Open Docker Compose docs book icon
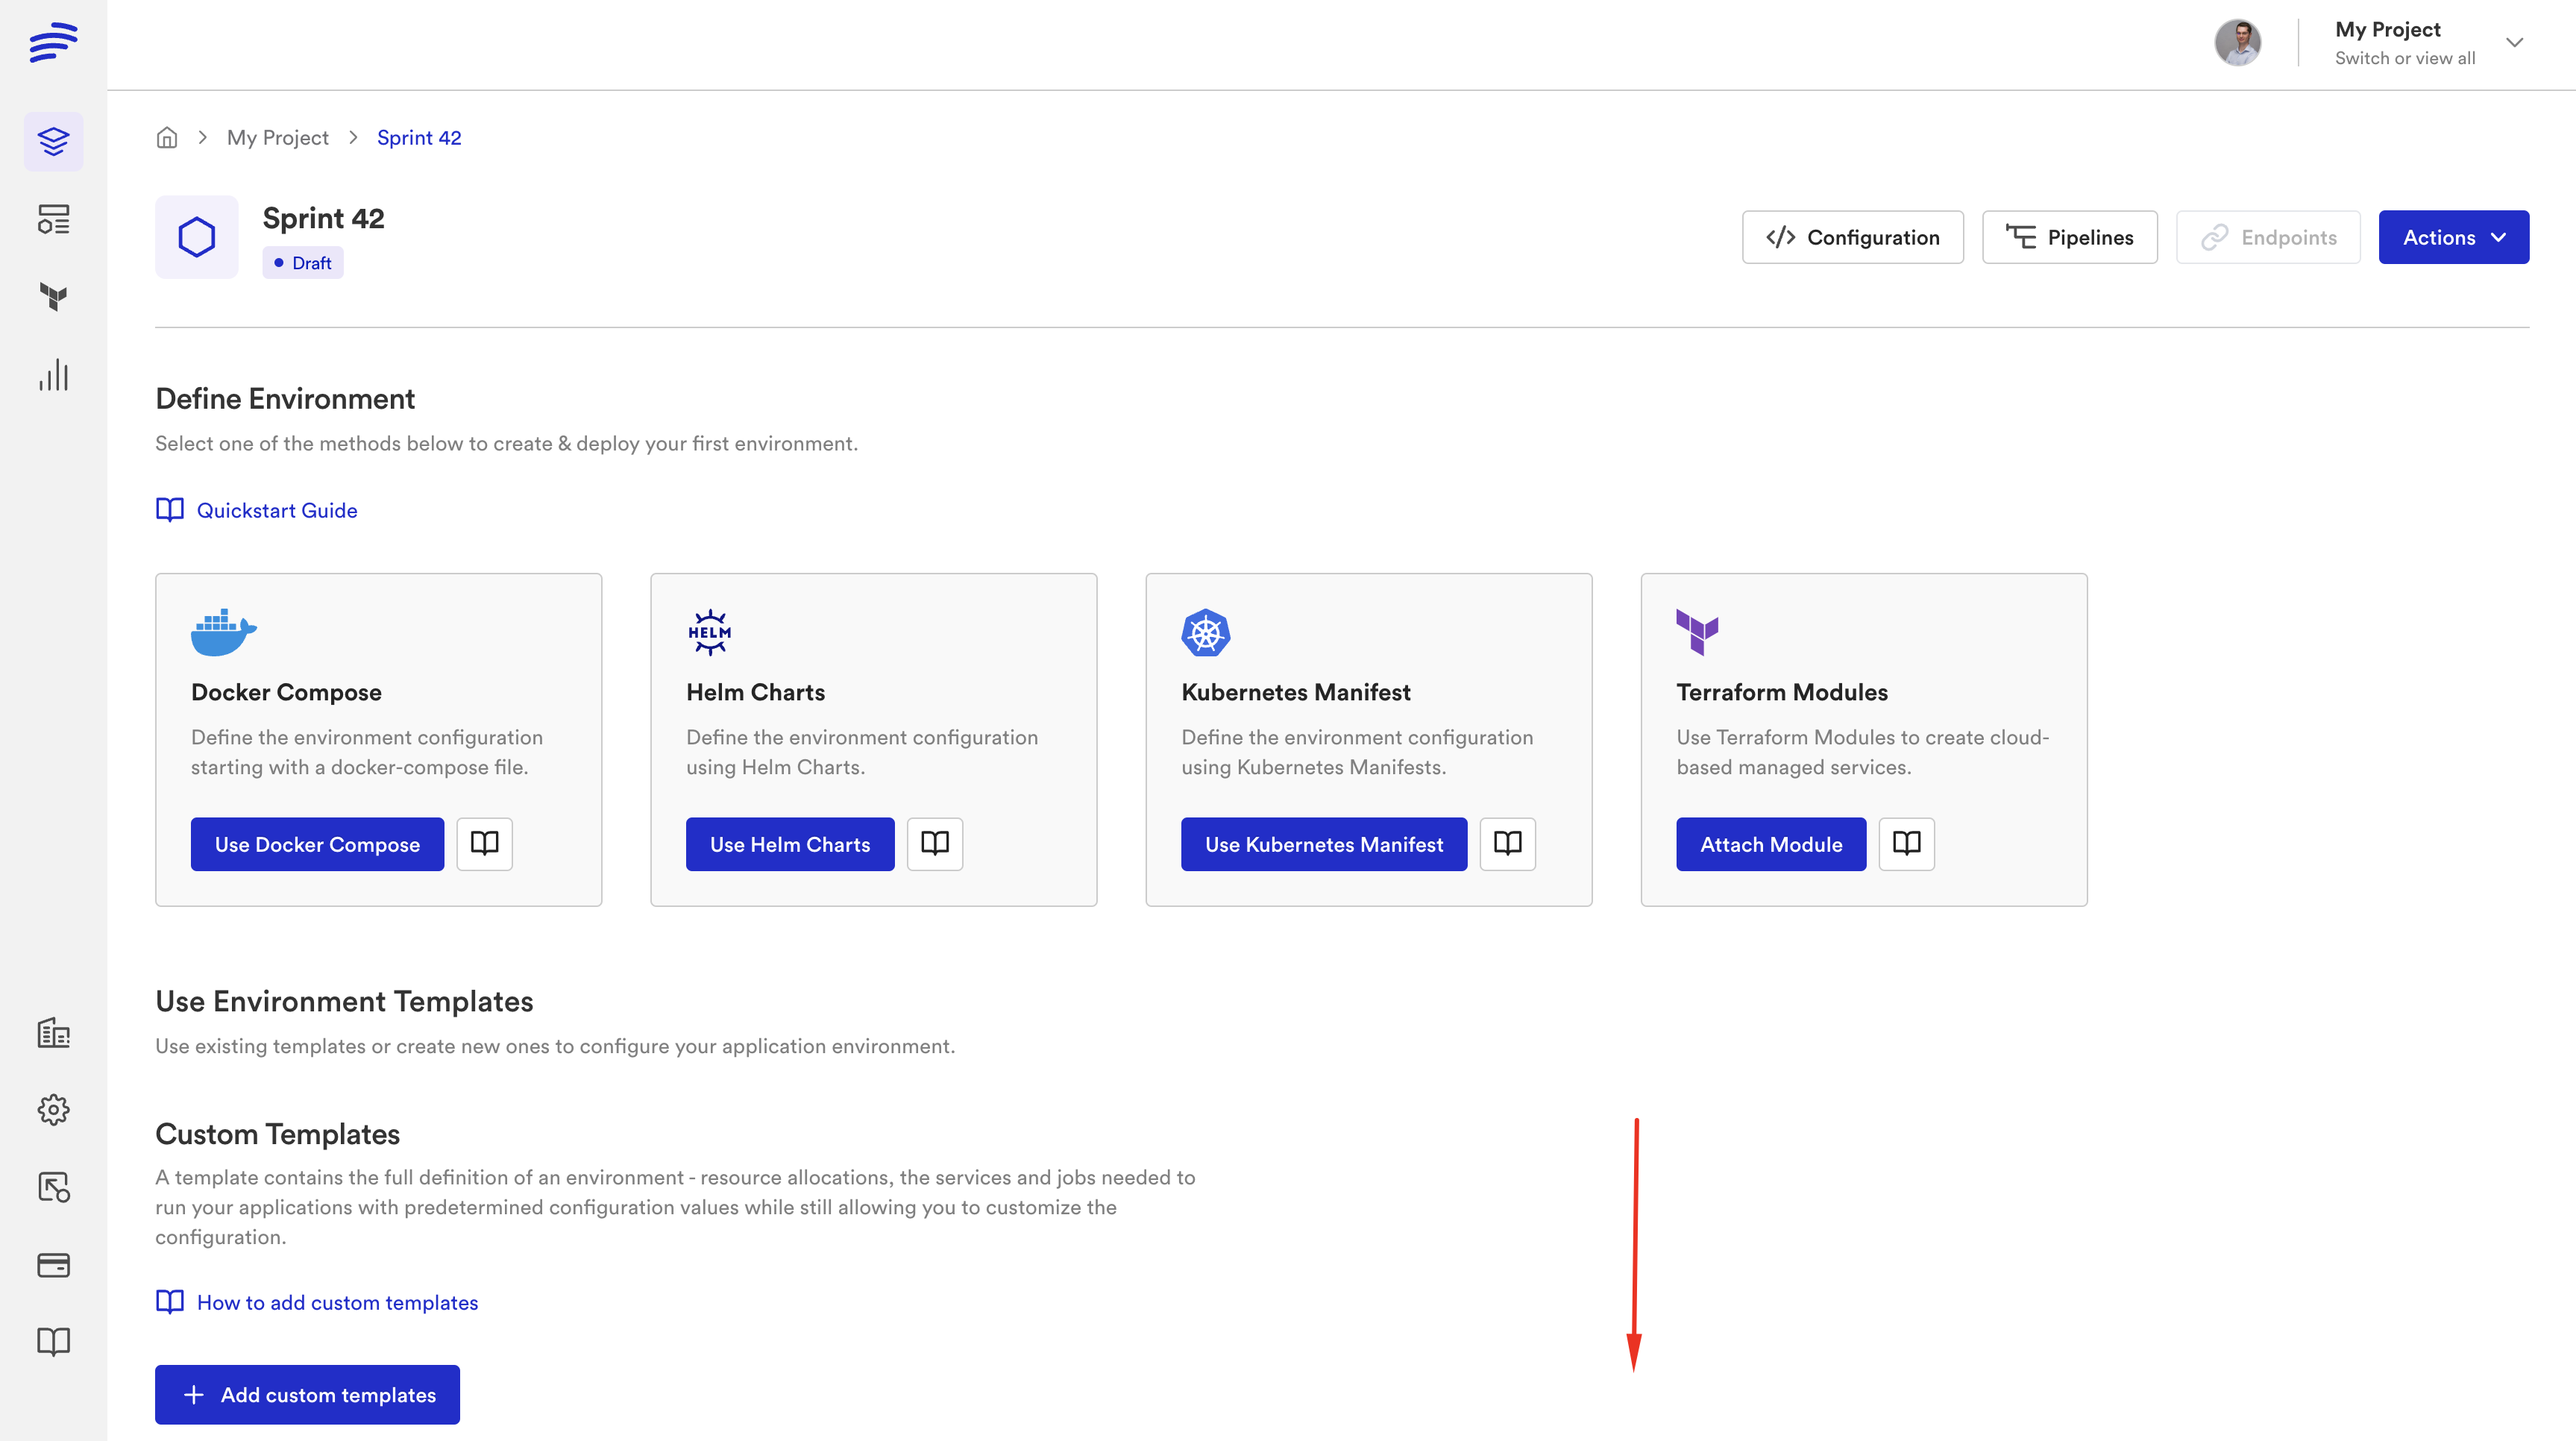This screenshot has width=2576, height=1441. (x=484, y=844)
